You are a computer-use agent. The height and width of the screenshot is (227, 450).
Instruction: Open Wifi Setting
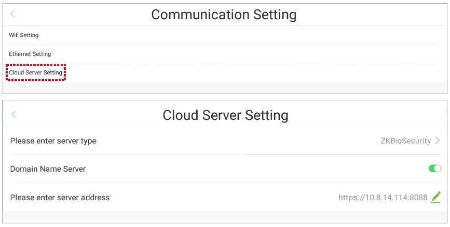24,35
